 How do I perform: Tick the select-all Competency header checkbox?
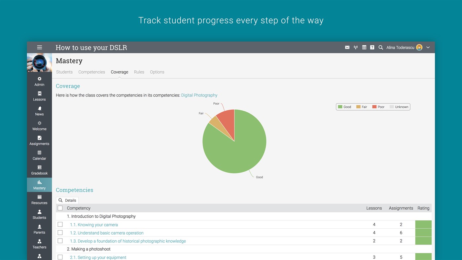[x=60, y=208]
